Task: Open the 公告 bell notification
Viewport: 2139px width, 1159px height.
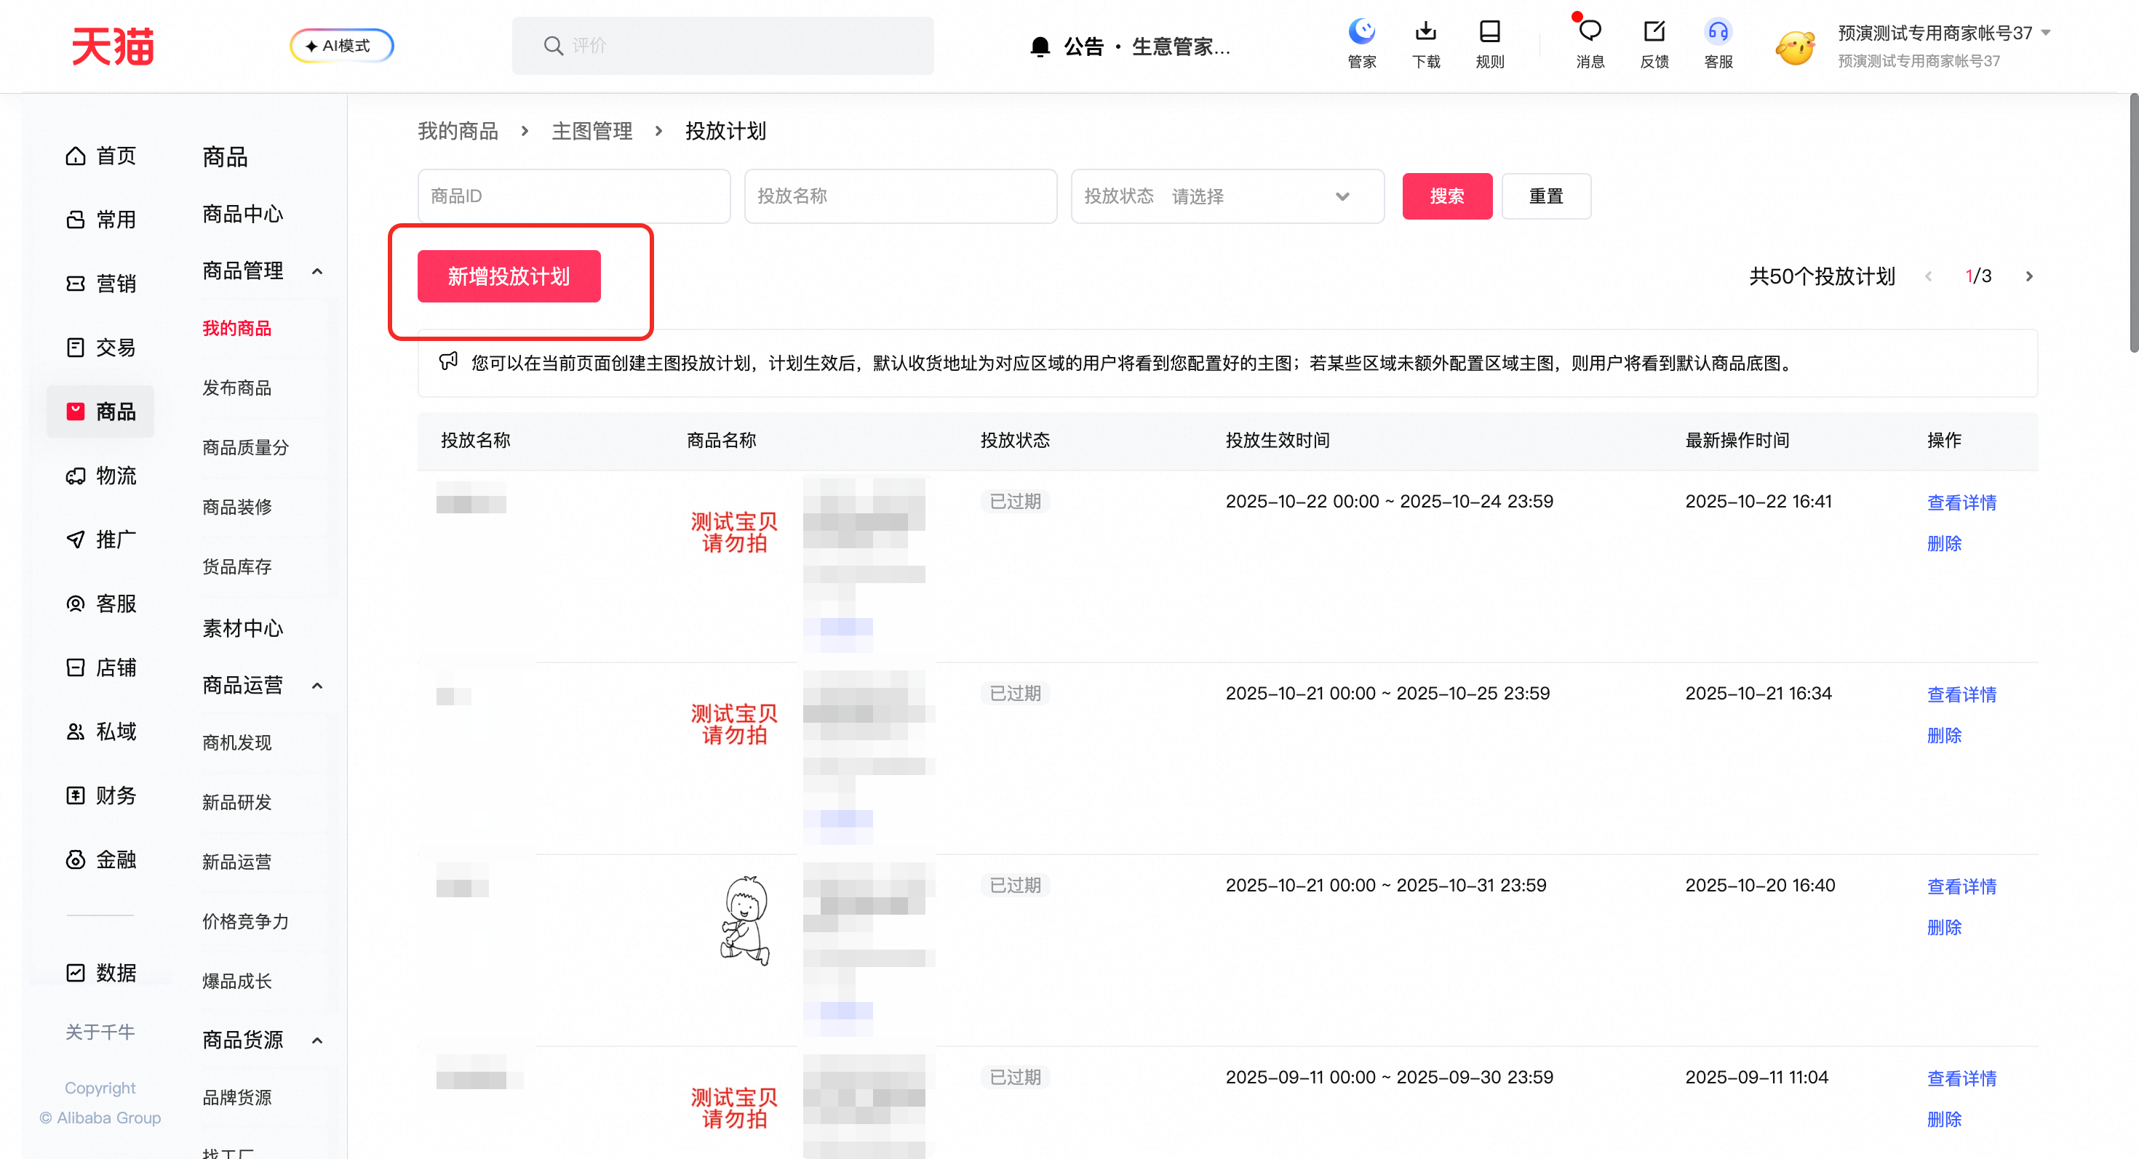Action: [1040, 47]
